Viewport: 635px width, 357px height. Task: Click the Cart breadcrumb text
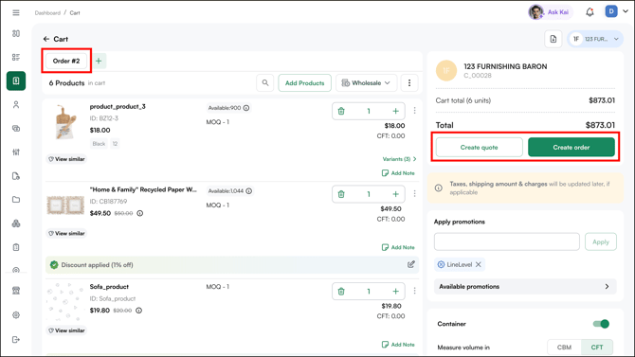tap(75, 13)
